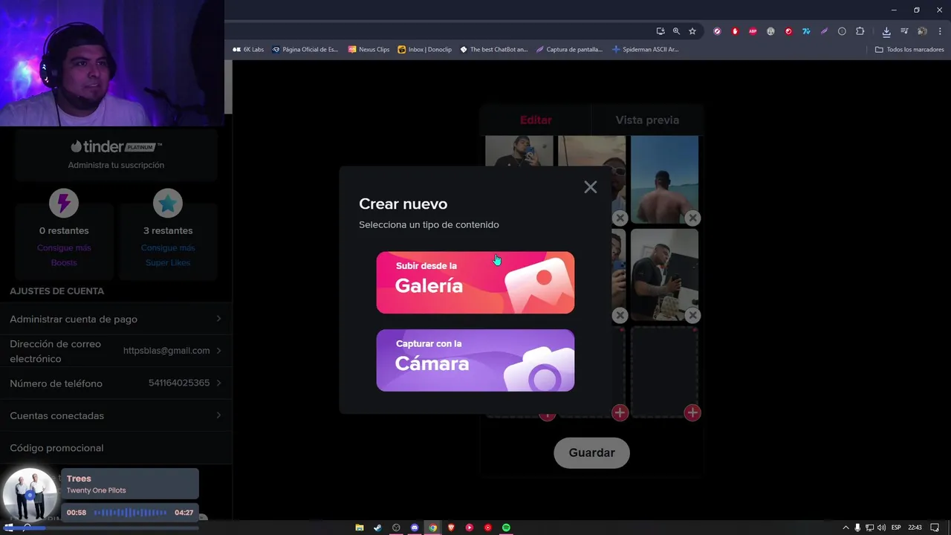The width and height of the screenshot is (951, 535).
Task: Open the mirror selfie photo thumbnail
Action: pyautogui.click(x=519, y=151)
